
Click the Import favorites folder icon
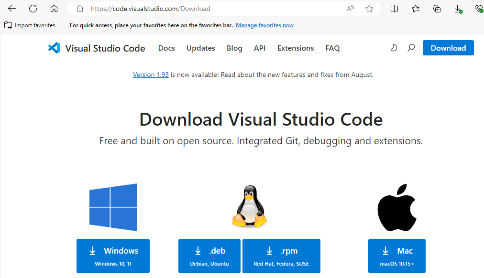(8, 25)
